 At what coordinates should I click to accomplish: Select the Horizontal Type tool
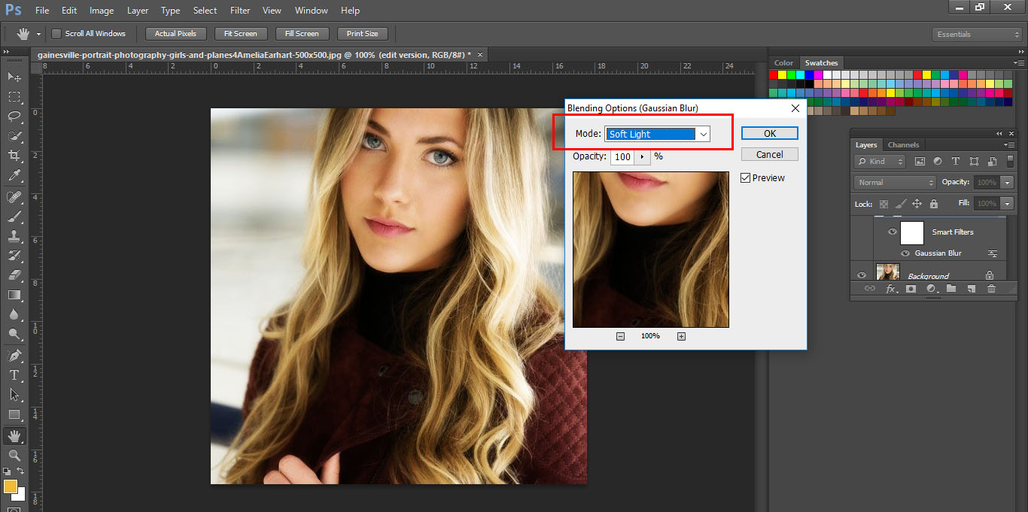15,376
